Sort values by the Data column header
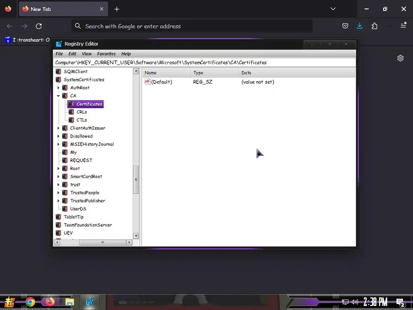413x310 pixels. pos(297,73)
